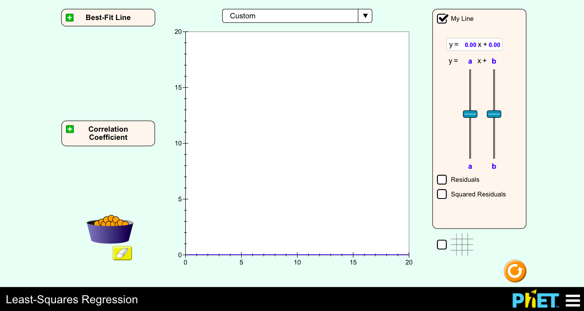Click the Best-Fit Line label
This screenshot has height=311, width=584.
coord(108,17)
